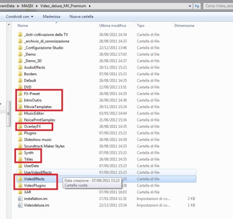Click the navigation pane scroll-up arrow
Image resolution: width=233 pixels, height=219 pixels.
pos(9,25)
